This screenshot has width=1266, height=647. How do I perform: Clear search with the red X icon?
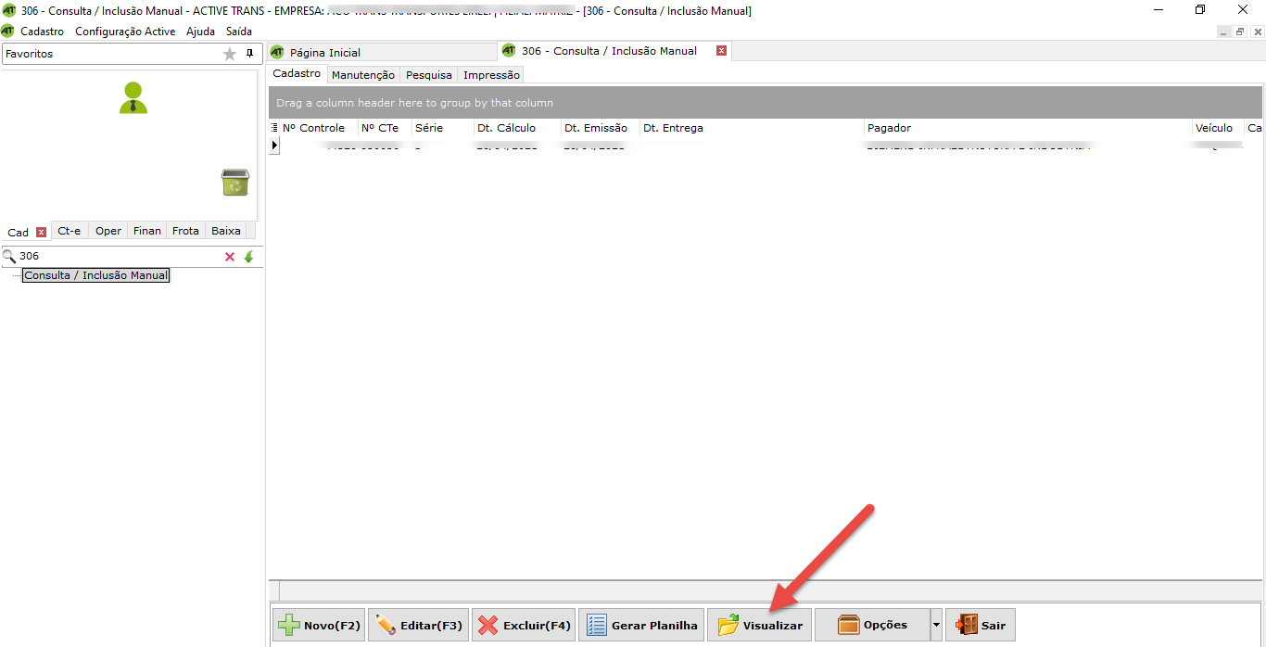[x=230, y=257]
